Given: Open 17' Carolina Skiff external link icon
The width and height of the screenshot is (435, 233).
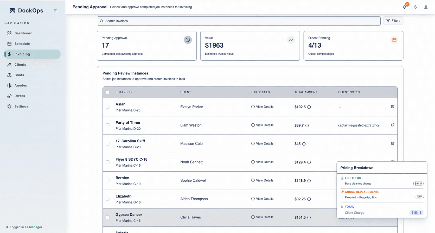Looking at the screenshot, I should [393, 143].
